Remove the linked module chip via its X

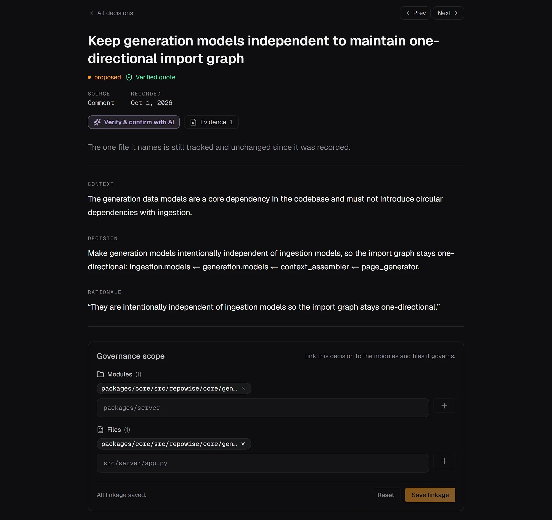coord(243,388)
